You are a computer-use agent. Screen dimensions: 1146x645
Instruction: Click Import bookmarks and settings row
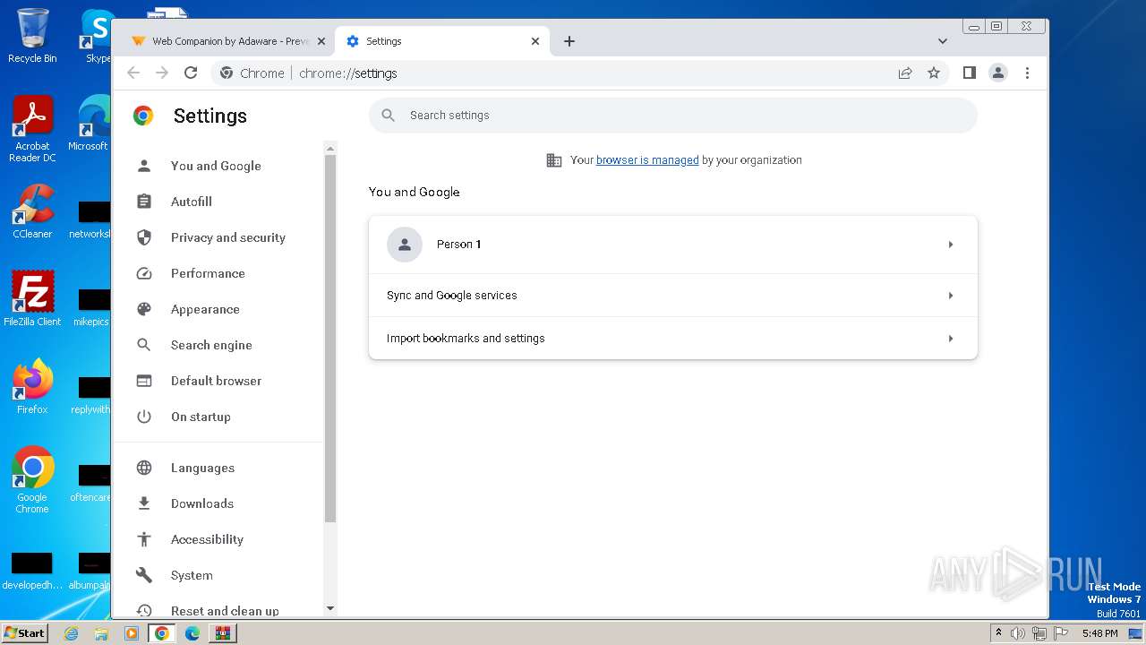pos(673,339)
